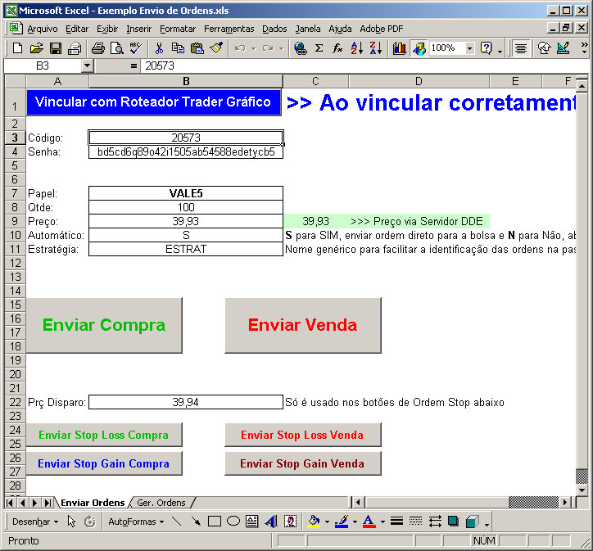Click the Fill Color paint bucket
Image resolution: width=593 pixels, height=551 pixels.
click(313, 522)
